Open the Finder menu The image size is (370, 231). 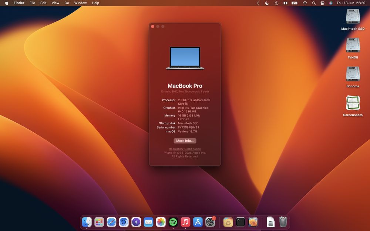click(x=19, y=3)
